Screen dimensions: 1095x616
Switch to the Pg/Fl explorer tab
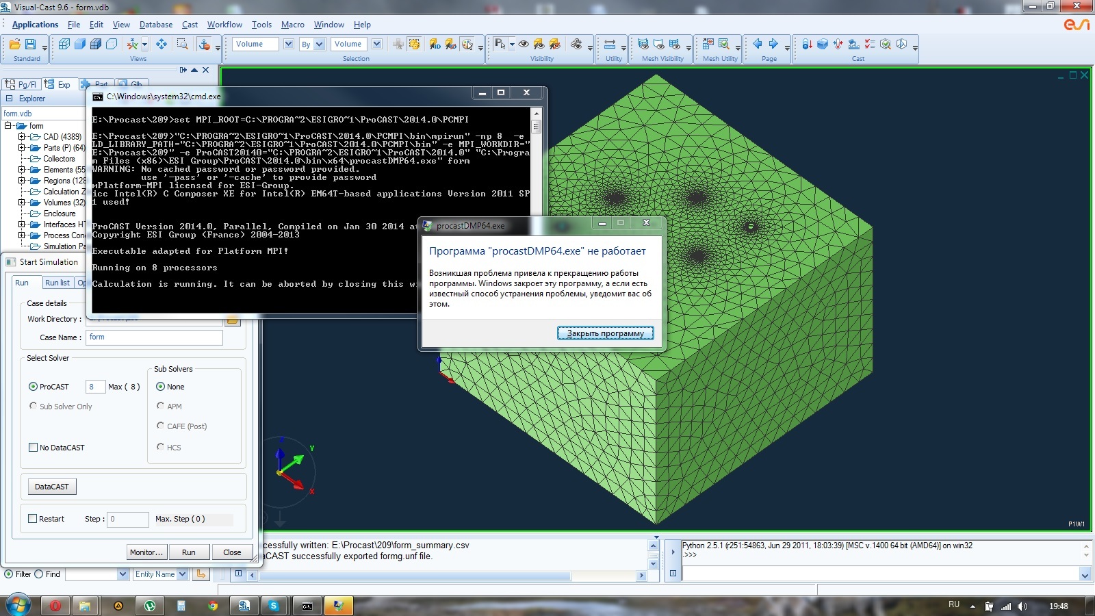pyautogui.click(x=21, y=85)
